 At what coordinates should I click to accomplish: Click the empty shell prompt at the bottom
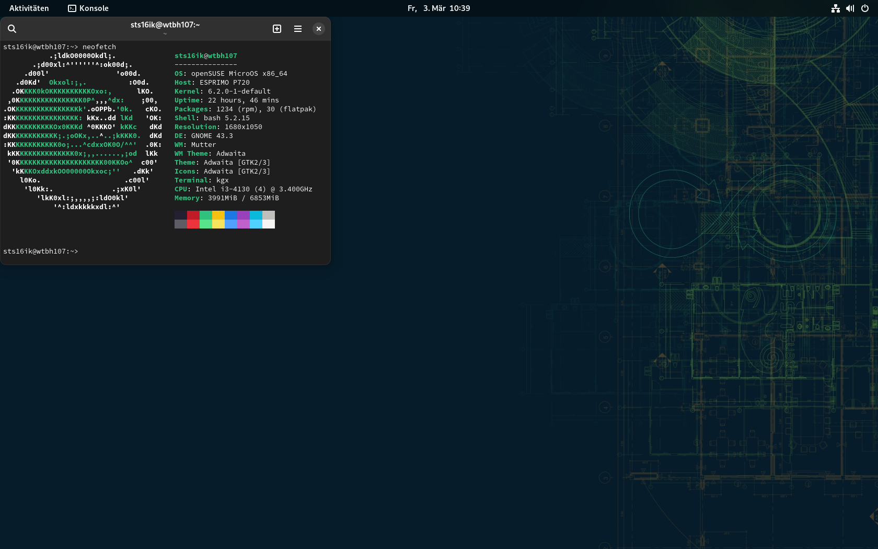coord(41,251)
